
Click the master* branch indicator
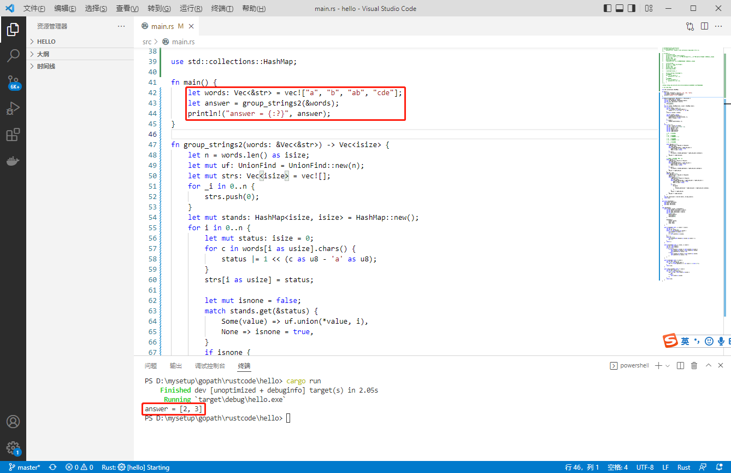(x=25, y=468)
